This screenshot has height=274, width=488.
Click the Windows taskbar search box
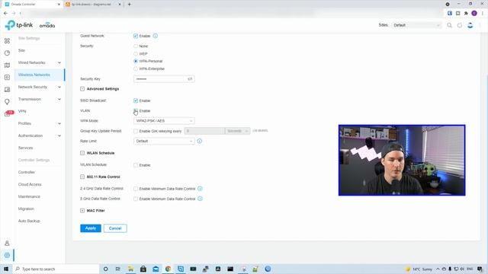(x=56, y=269)
